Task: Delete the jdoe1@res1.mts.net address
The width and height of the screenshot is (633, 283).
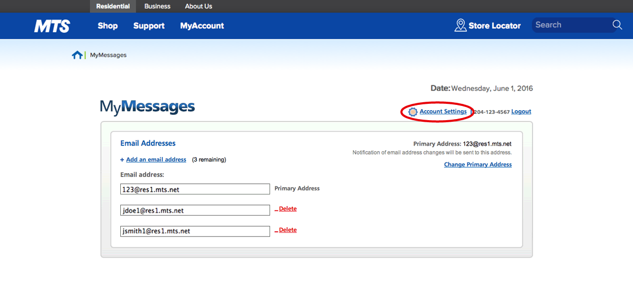Action: tap(287, 209)
